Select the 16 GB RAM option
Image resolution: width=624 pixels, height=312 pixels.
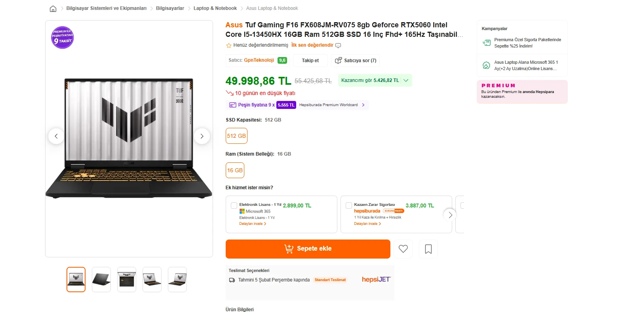(x=235, y=170)
